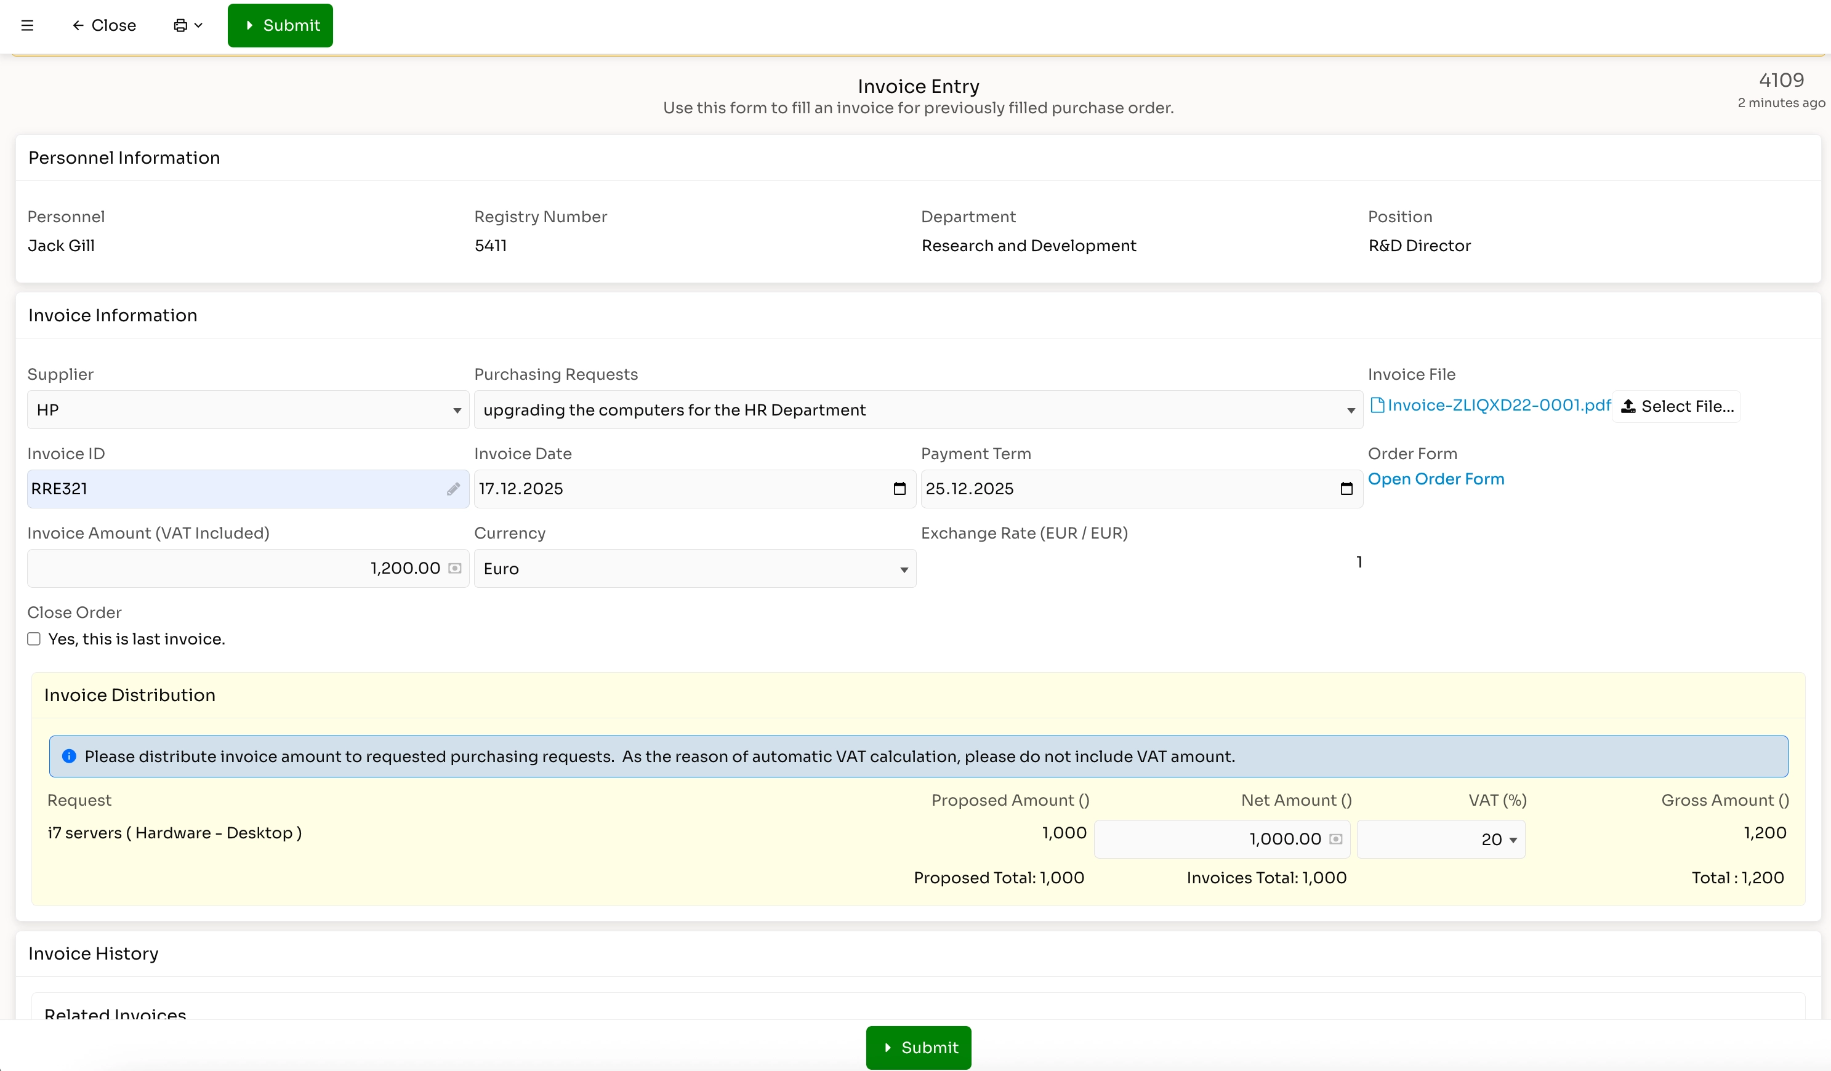Screen dimensions: 1831x1071
Task: Click the Submit button at the top
Action: [x=280, y=25]
